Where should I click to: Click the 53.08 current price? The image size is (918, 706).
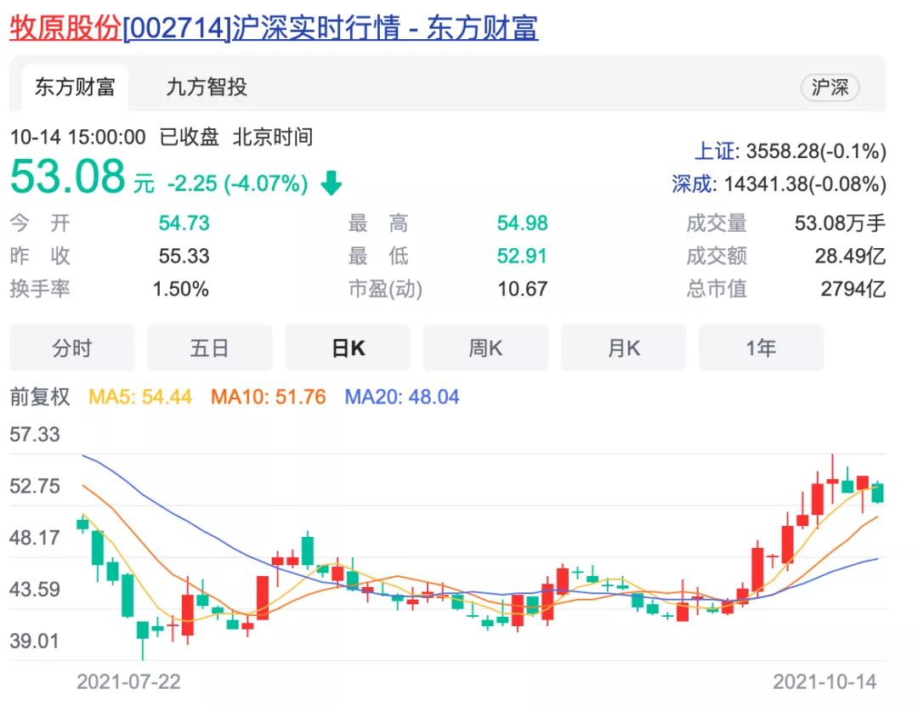tap(68, 178)
